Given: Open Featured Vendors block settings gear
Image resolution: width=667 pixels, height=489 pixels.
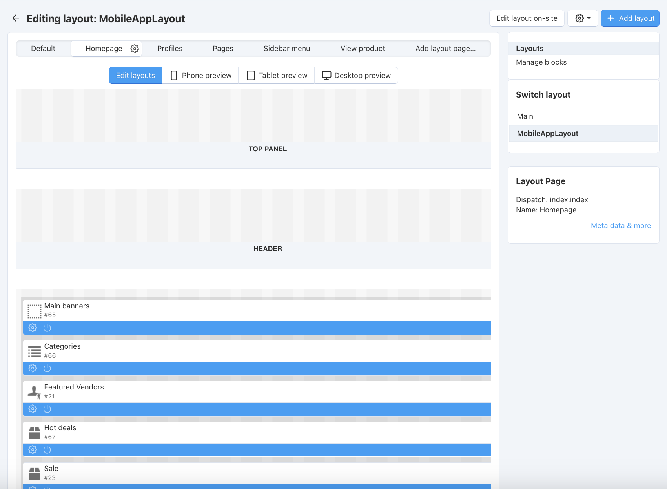Looking at the screenshot, I should 33,409.
